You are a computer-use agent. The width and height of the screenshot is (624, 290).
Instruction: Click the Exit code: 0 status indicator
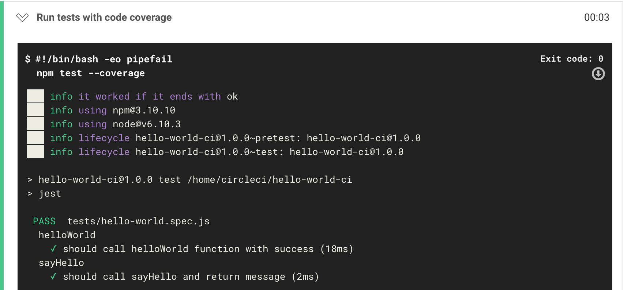coord(572,58)
